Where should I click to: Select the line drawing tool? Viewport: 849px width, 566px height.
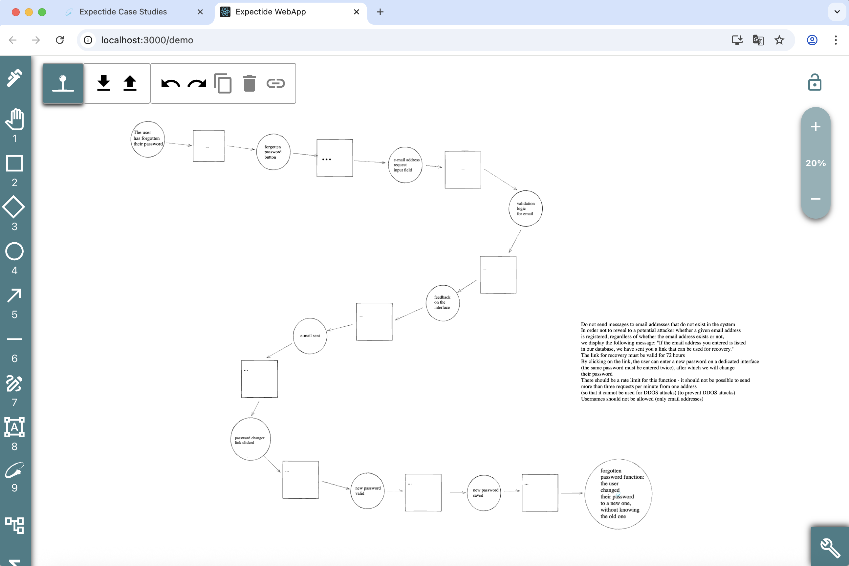click(x=14, y=339)
